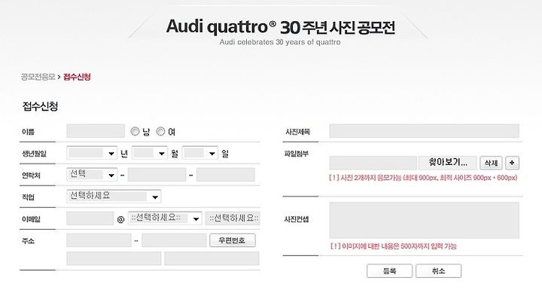This screenshot has height=299, width=542.
Task: Click the 주소 address label
Action: (x=28, y=240)
